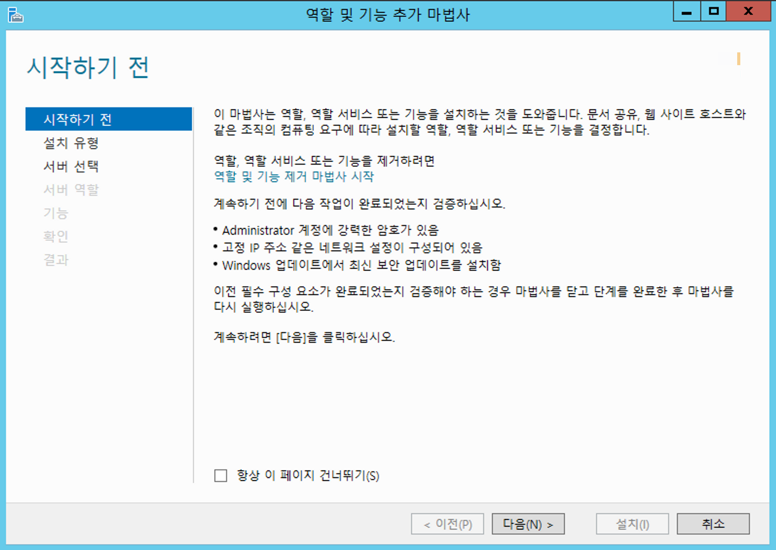Click the disabled 확인 step
This screenshot has height=550, width=776.
pyautogui.click(x=56, y=236)
